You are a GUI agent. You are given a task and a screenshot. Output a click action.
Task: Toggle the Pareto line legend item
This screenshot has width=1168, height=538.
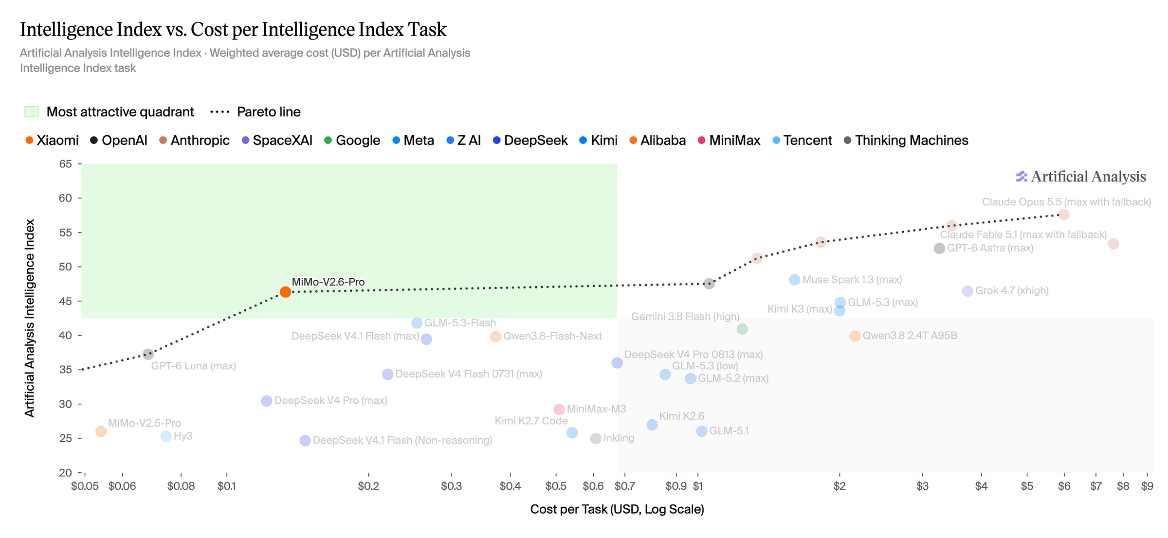coord(255,112)
